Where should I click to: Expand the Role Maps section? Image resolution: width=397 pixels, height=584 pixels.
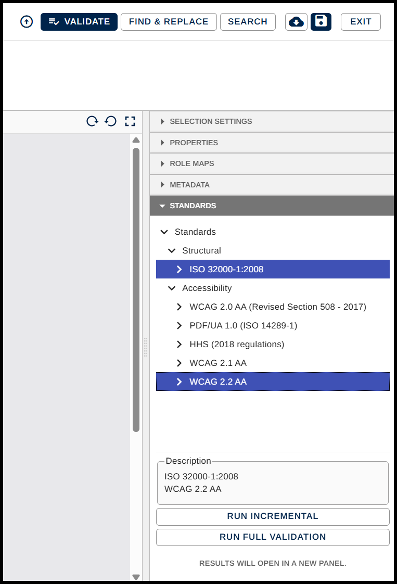[272, 163]
